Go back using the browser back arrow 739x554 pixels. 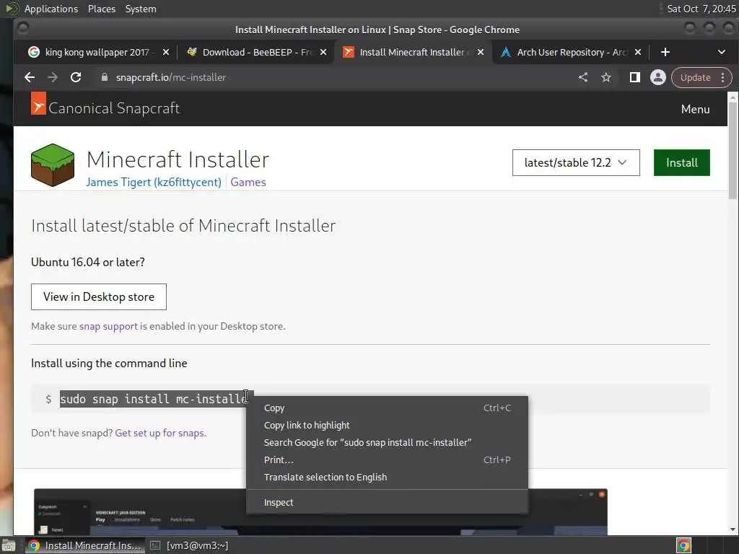(x=30, y=77)
